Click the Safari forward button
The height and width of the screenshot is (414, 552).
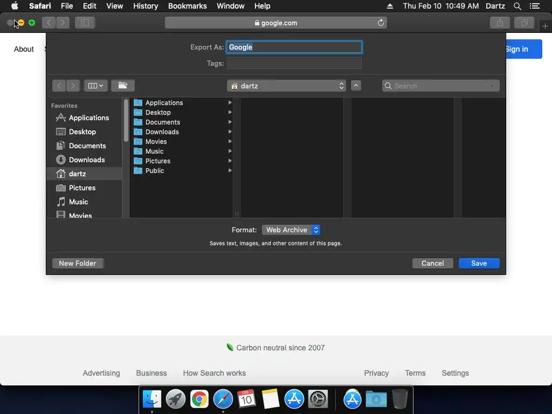[63, 23]
